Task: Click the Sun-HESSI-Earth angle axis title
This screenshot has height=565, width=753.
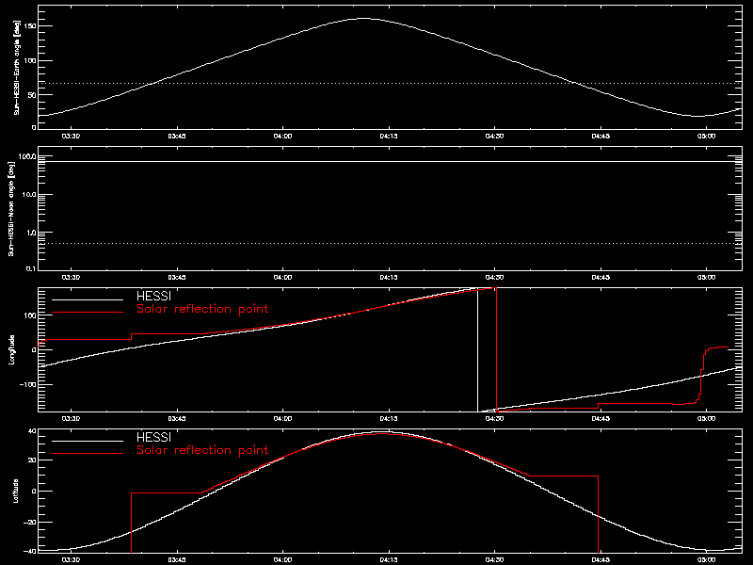Action: [x=17, y=67]
